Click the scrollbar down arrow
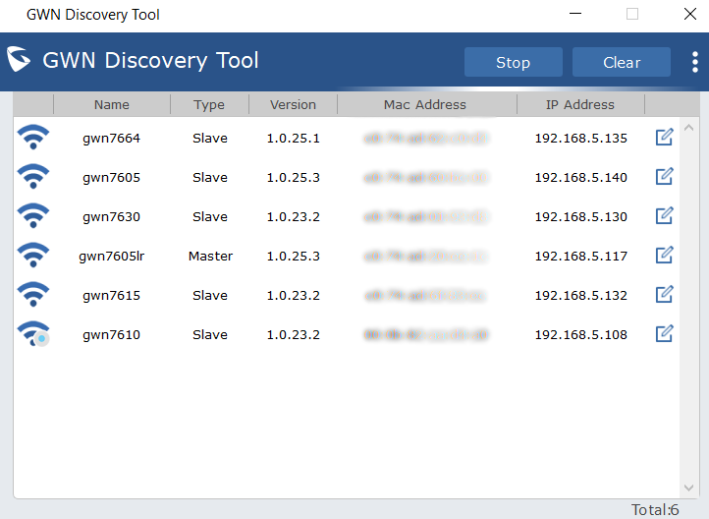This screenshot has height=519, width=709. tap(688, 488)
